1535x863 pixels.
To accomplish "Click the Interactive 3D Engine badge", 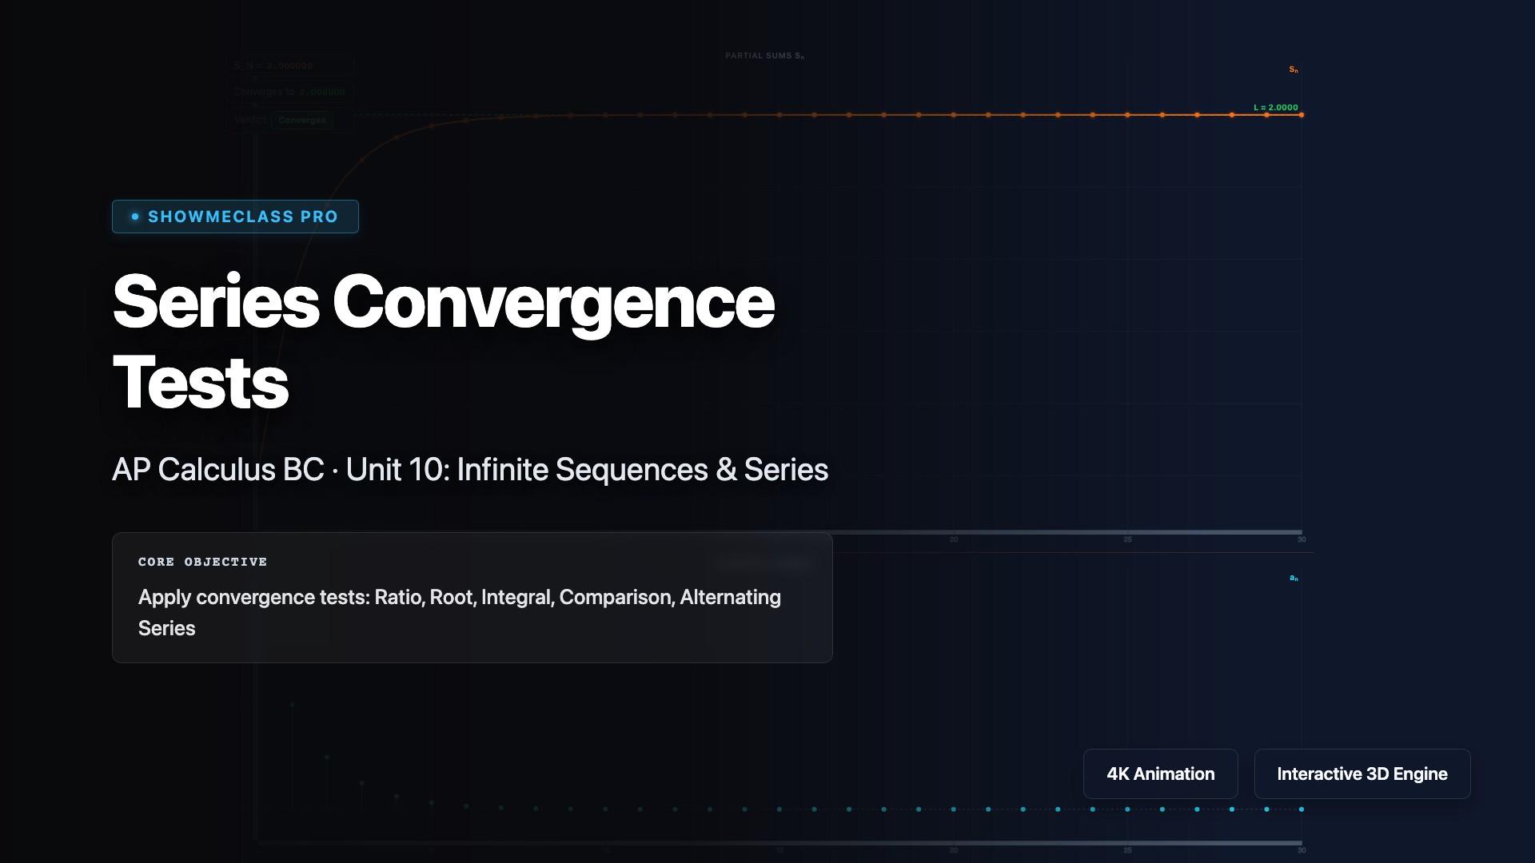I will [x=1362, y=774].
